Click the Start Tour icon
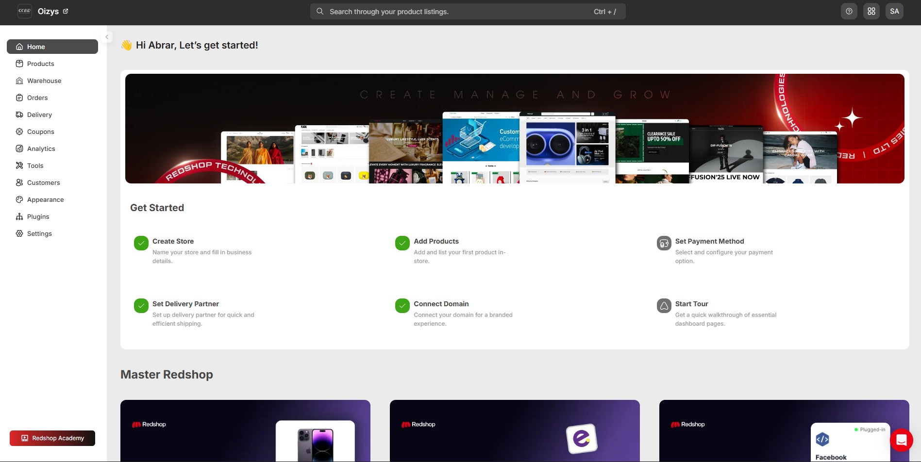Screen dimensions: 921x462 (x=664, y=306)
